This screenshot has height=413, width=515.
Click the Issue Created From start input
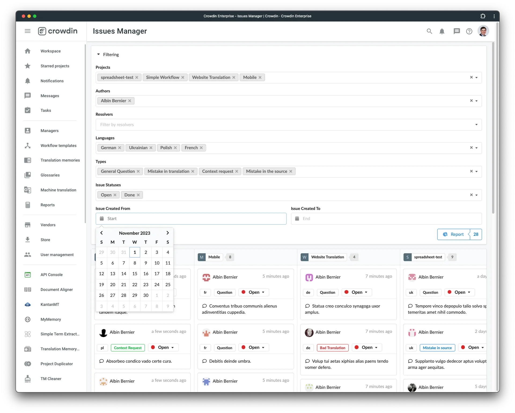coord(191,218)
